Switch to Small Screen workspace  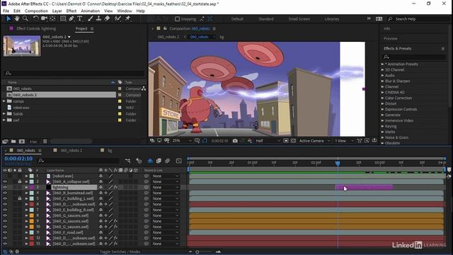(x=299, y=19)
